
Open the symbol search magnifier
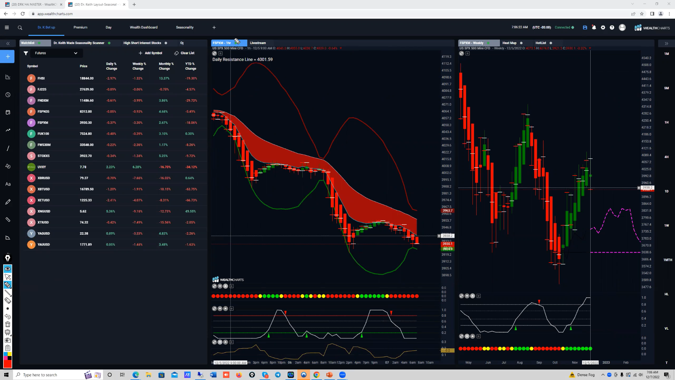(x=20, y=27)
